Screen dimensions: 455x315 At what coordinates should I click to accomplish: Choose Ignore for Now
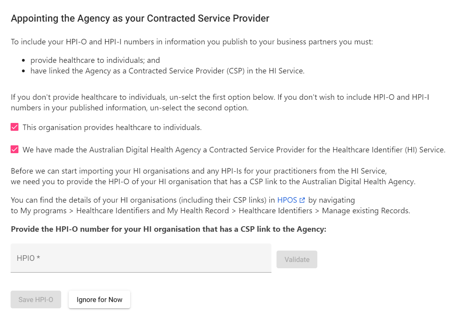click(100, 300)
